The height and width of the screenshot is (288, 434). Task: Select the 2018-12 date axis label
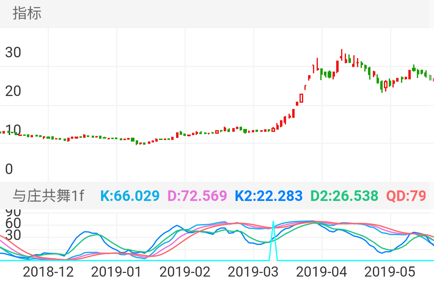point(48,271)
